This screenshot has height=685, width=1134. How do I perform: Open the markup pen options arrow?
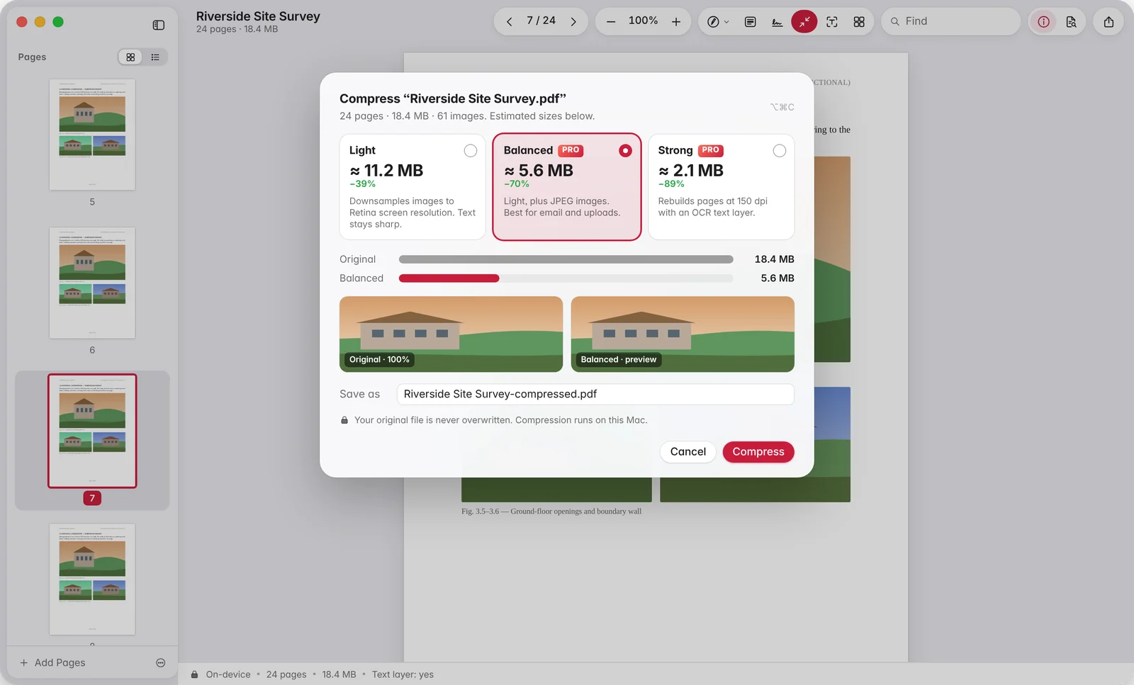point(726,22)
